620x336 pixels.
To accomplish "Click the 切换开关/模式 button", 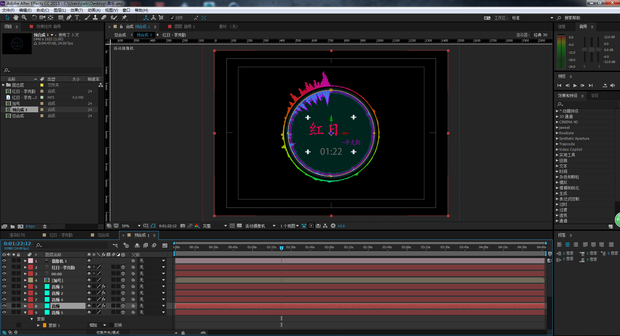I will 108,332.
